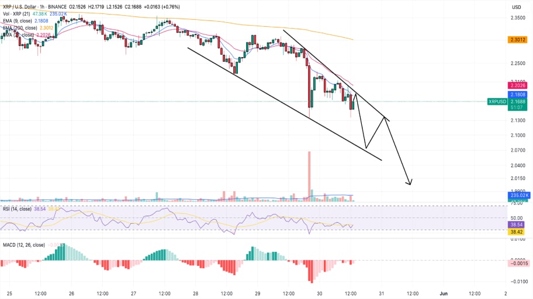Image resolution: width=533 pixels, height=299 pixels.
Task: Click the yellow 38.42 RSI average label
Action: click(x=517, y=231)
